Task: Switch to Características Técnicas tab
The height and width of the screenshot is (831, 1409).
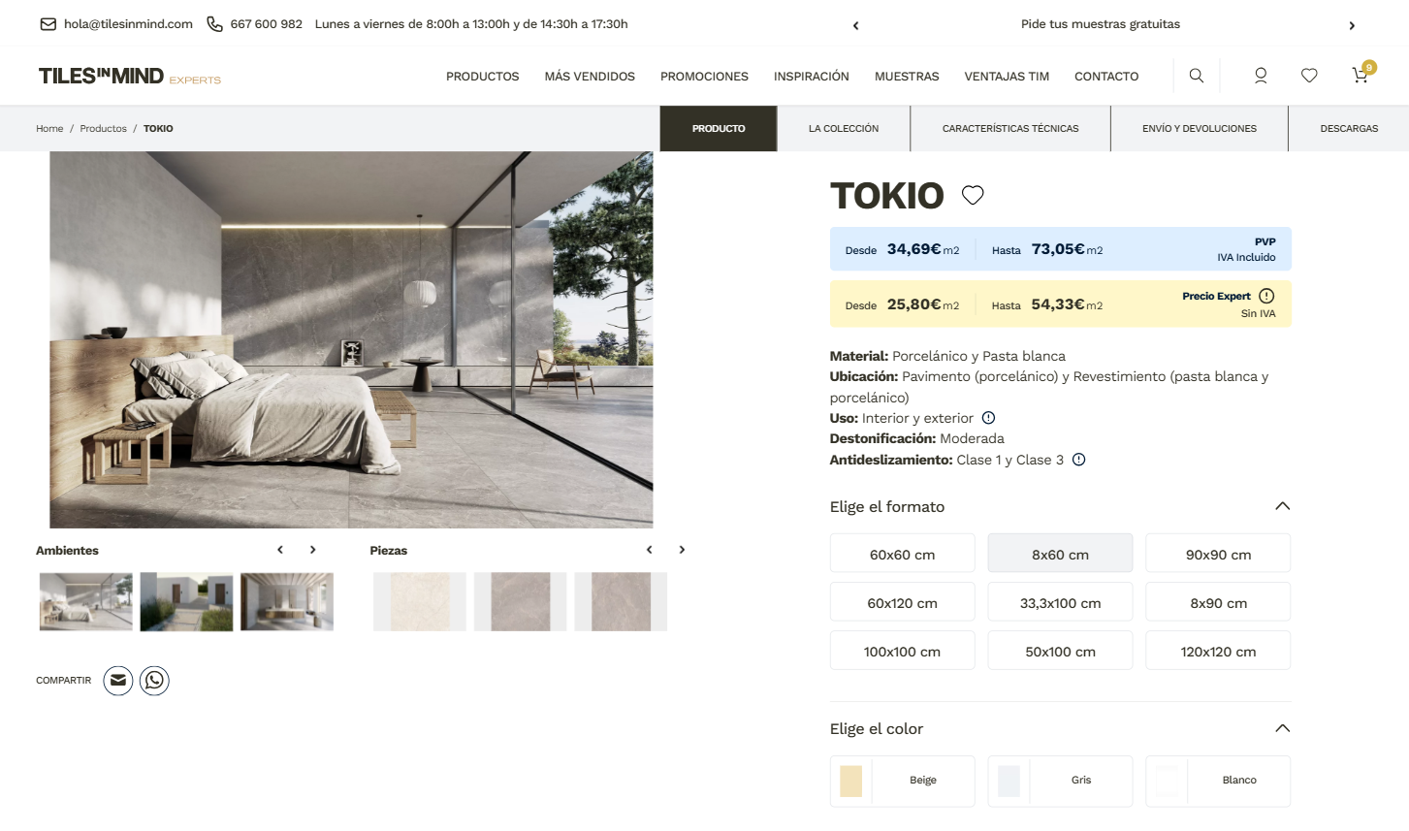Action: click(x=1010, y=128)
